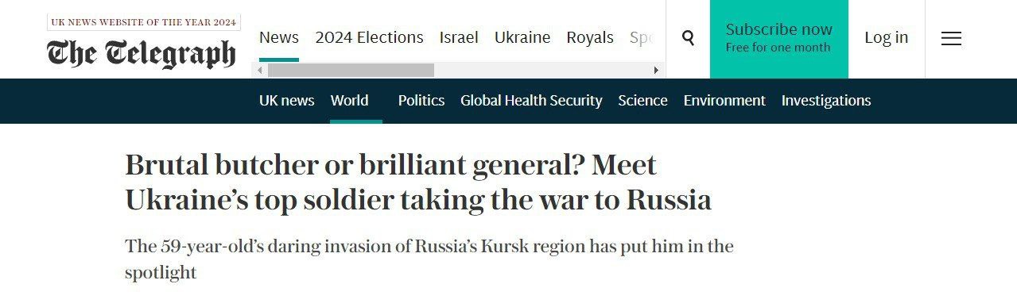Open Global Health Security subsection
Screen dimensions: 1017x307
pyautogui.click(x=531, y=101)
